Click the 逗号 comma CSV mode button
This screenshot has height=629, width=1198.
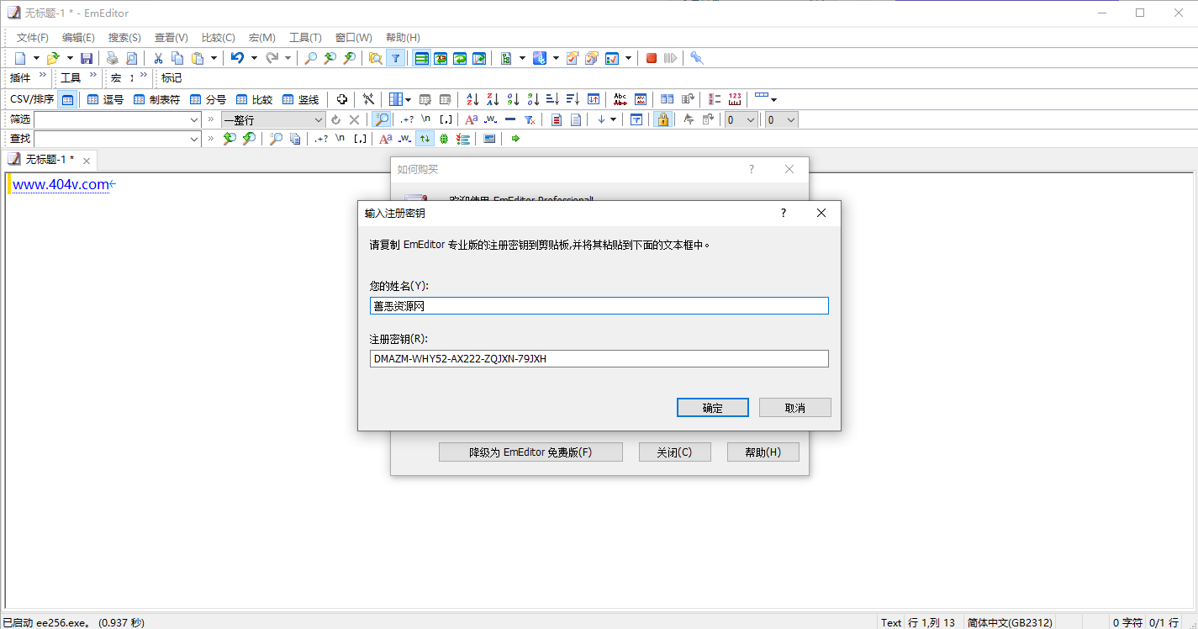(105, 99)
